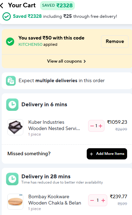
Task: Remove the KITCHEN50 coupon
Action: 115,42
